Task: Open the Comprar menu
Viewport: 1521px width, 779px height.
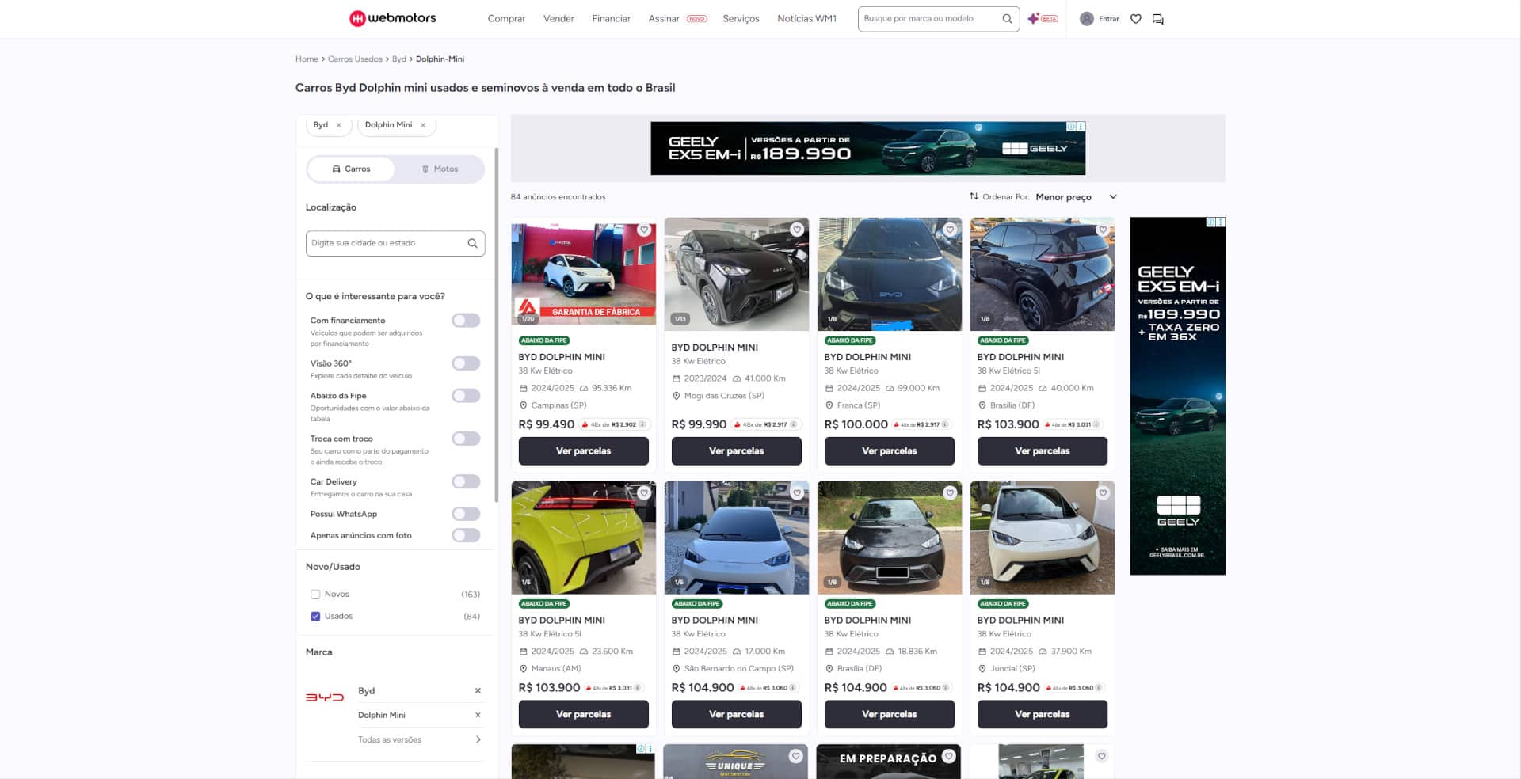Action: coord(506,19)
